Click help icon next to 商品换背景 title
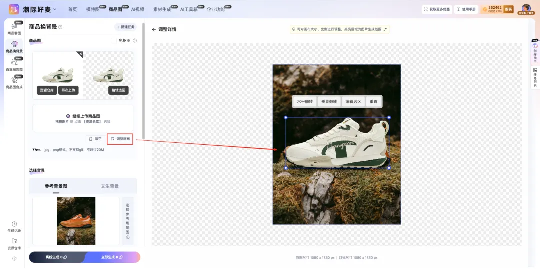540x269 pixels. pyautogui.click(x=60, y=27)
